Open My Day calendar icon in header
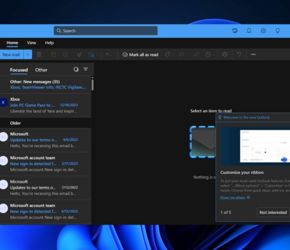290x250 pixels. (235, 31)
